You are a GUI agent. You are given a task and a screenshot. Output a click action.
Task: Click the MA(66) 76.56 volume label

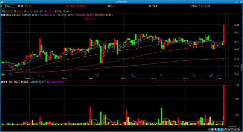tap(37, 82)
